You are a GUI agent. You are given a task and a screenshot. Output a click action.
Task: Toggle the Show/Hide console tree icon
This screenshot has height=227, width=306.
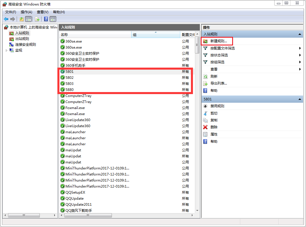tap(29, 19)
